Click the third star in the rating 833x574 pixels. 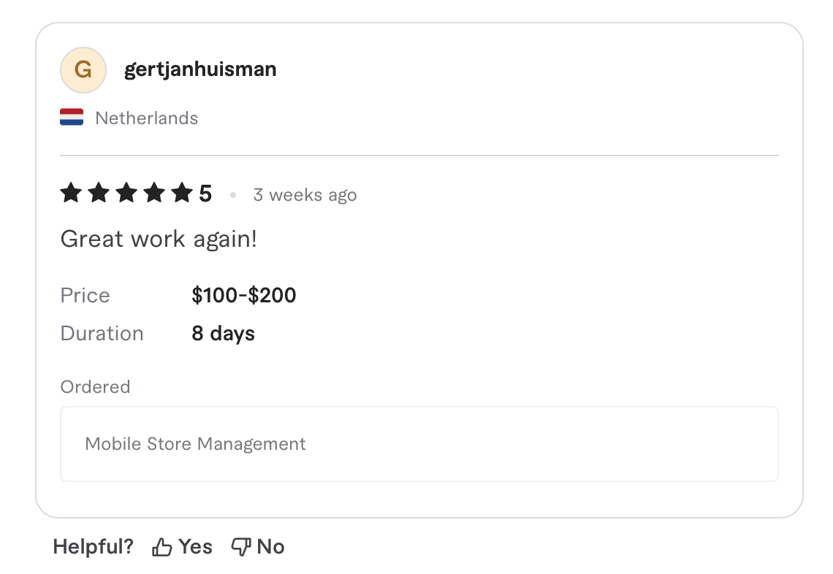pyautogui.click(x=126, y=193)
